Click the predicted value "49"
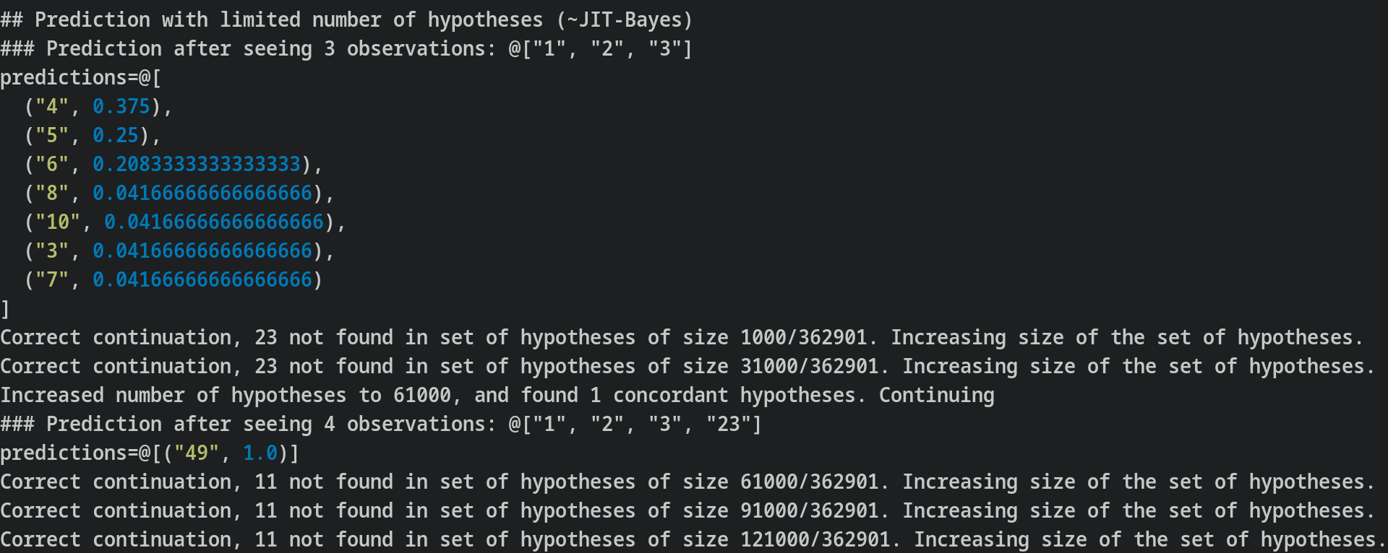 point(197,453)
